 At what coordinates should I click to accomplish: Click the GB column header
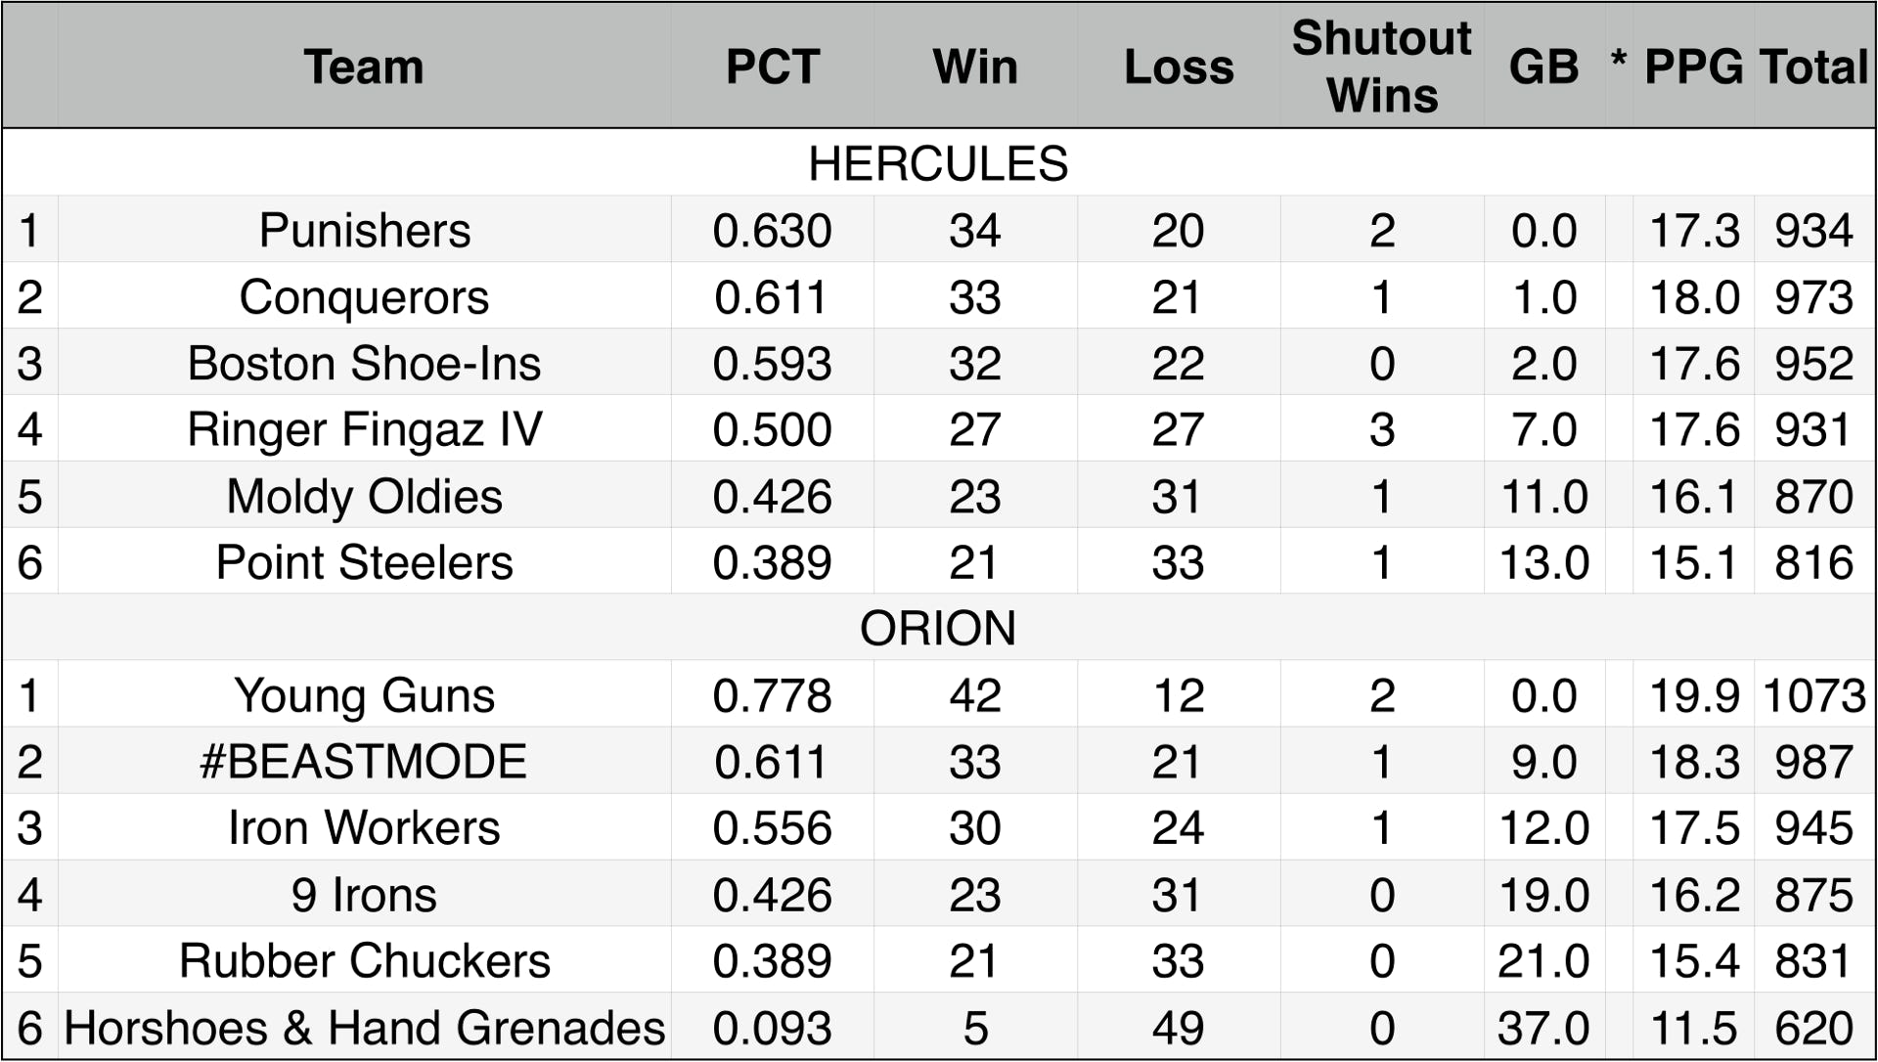1543,66
